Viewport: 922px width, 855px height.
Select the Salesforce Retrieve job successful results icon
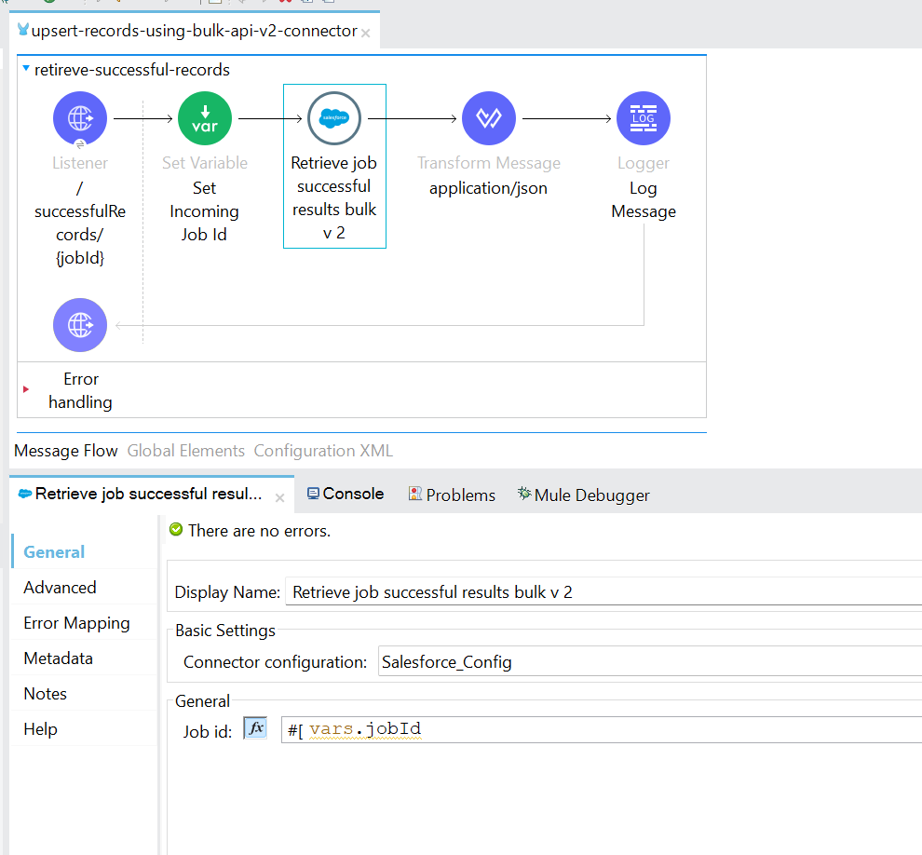[x=334, y=118]
